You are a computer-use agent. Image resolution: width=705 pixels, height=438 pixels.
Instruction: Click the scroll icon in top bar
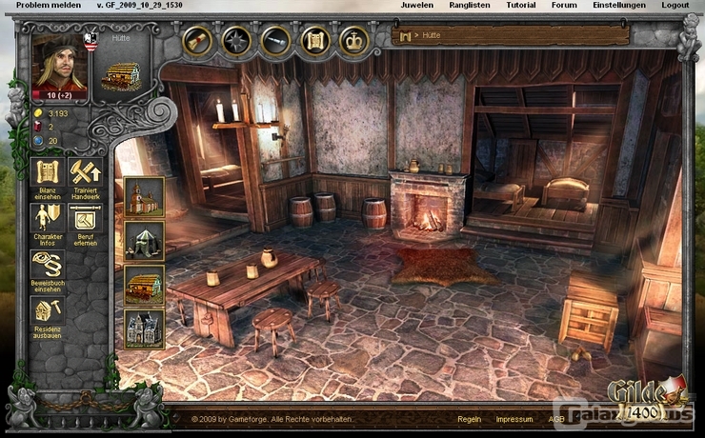coord(197,41)
